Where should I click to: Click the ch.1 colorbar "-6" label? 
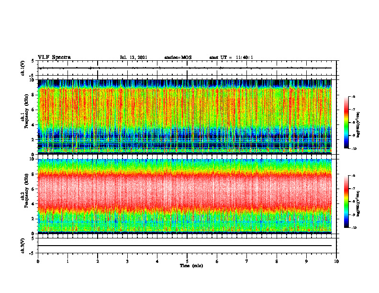click(x=353, y=97)
